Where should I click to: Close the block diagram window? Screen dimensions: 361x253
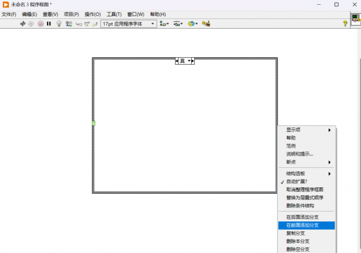pyautogui.click(x=355, y=4)
